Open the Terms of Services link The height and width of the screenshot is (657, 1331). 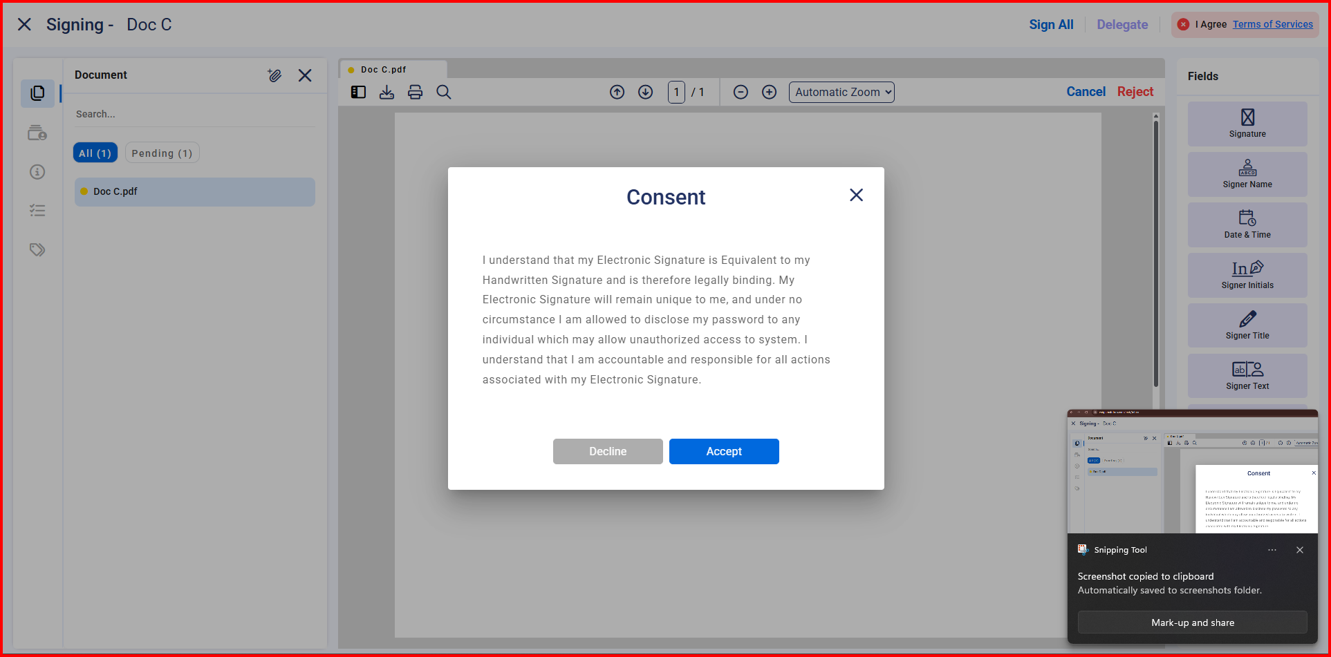coord(1272,24)
